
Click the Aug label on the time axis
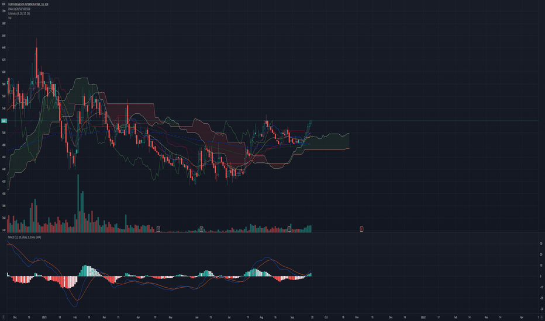(261, 317)
